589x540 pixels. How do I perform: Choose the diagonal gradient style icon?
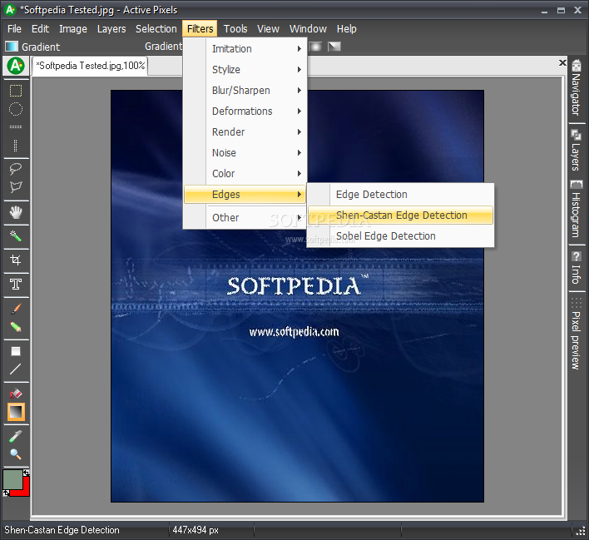334,47
